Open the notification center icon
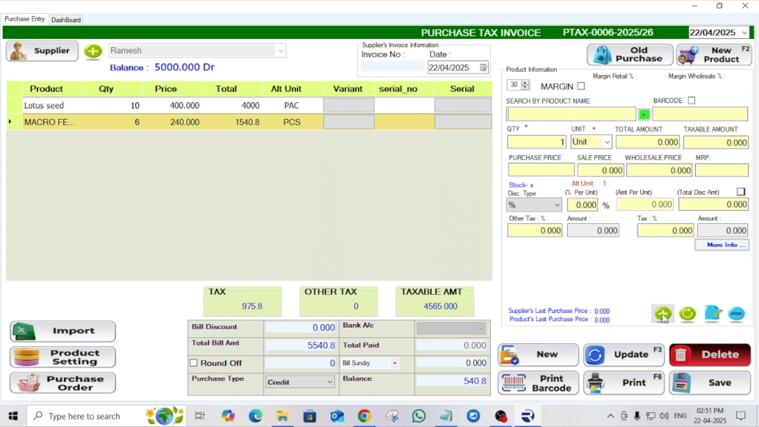This screenshot has height=427, width=759. [740, 416]
